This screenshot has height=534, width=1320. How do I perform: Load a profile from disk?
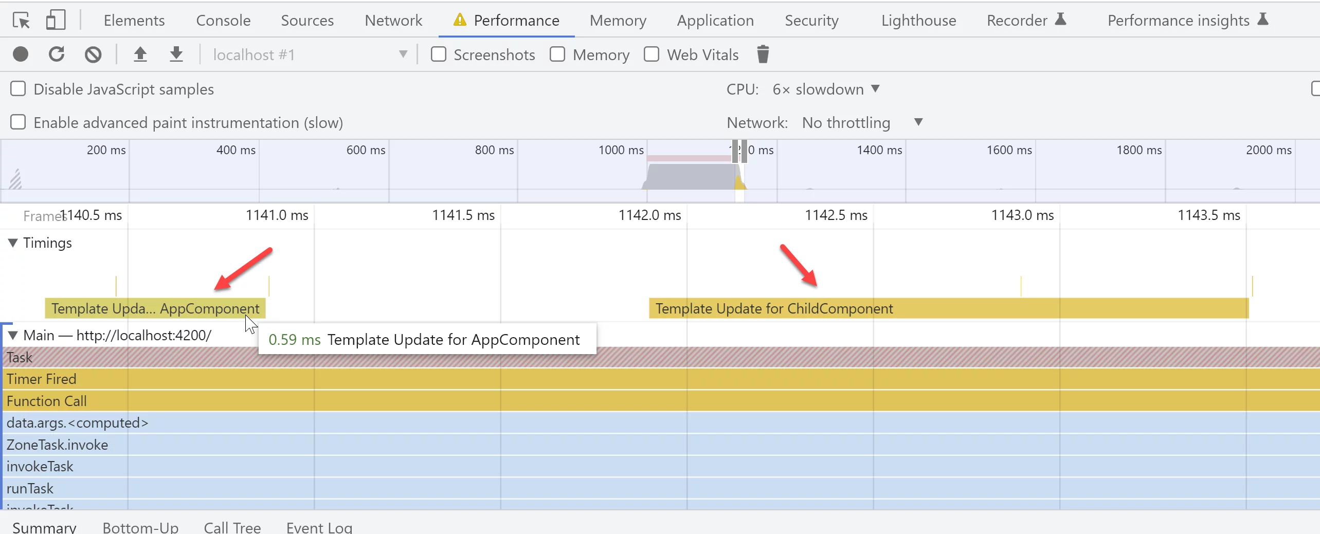pyautogui.click(x=140, y=54)
